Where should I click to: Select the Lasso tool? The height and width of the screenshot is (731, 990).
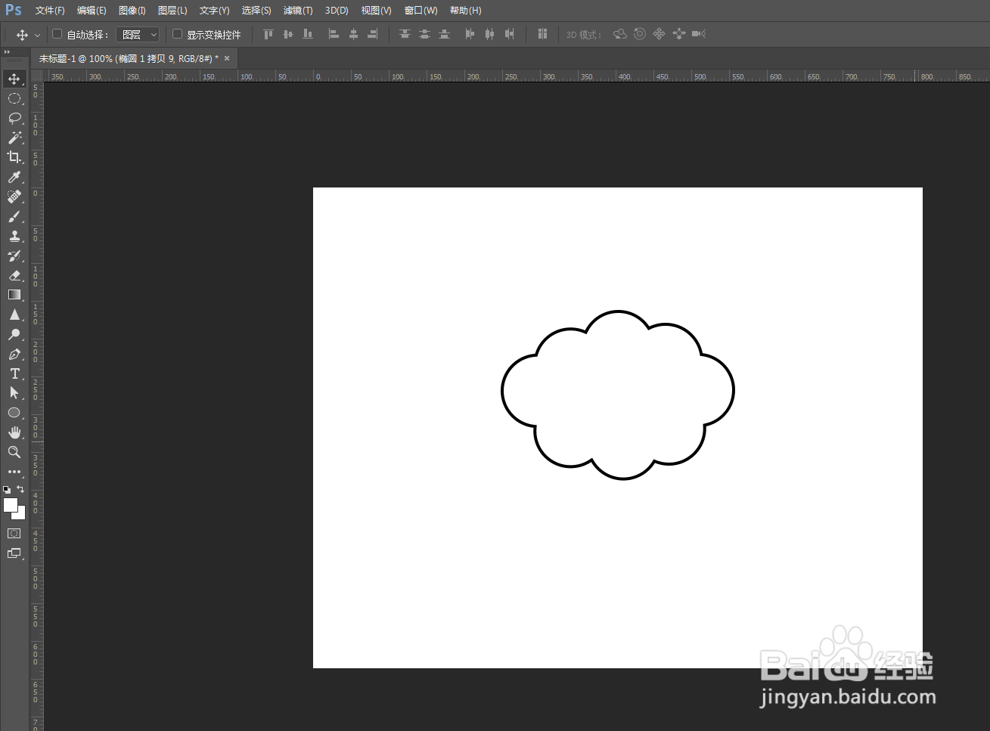14,118
